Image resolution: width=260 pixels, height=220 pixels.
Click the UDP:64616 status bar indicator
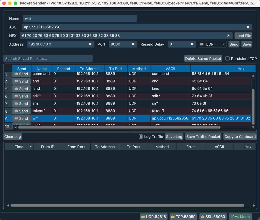point(154,217)
